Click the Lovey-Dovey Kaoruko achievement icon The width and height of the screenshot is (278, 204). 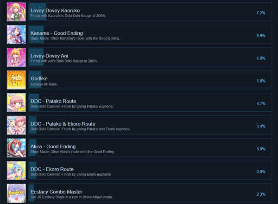[16, 12]
